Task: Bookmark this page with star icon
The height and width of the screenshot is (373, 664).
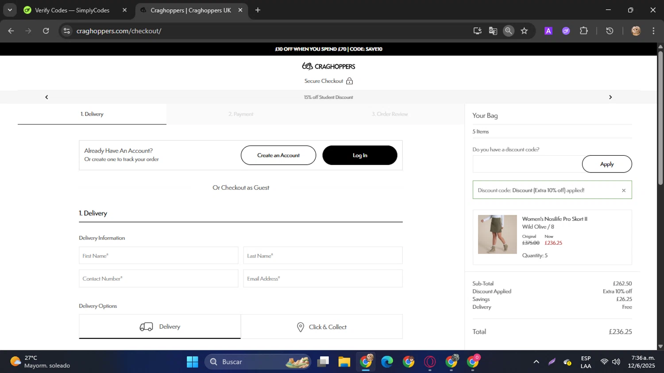Action: click(x=524, y=31)
